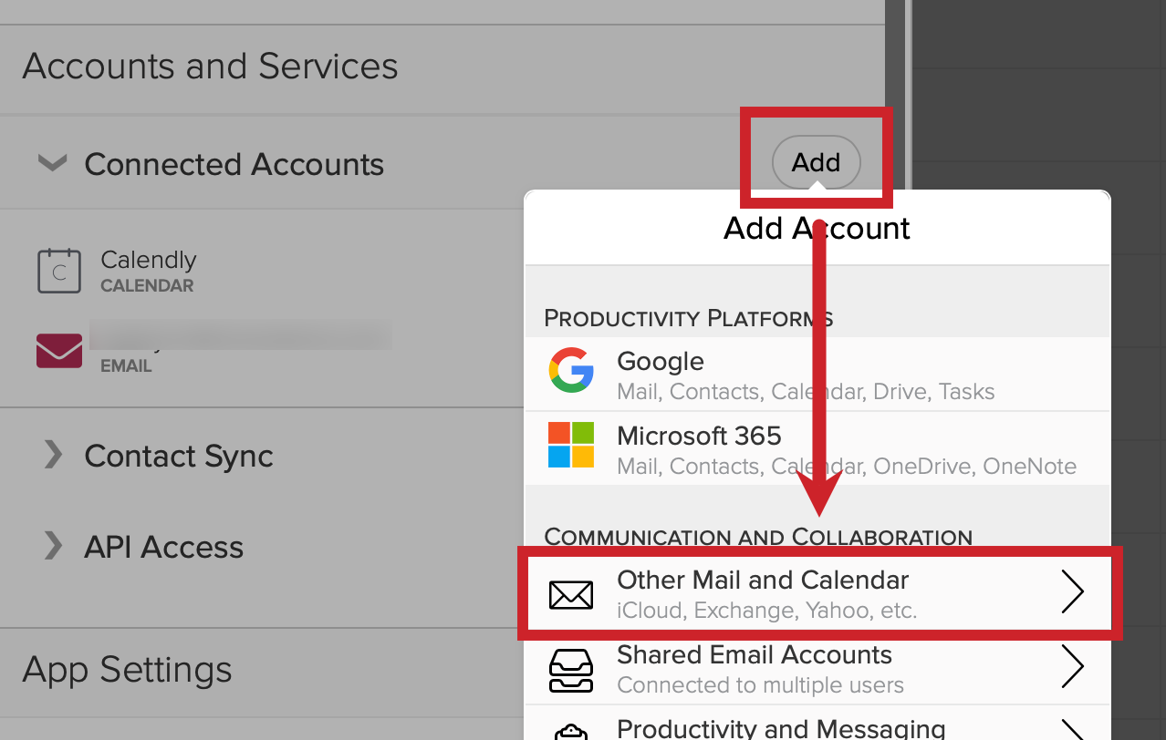Select the Google logo icon
The height and width of the screenshot is (740, 1166).
(x=571, y=371)
